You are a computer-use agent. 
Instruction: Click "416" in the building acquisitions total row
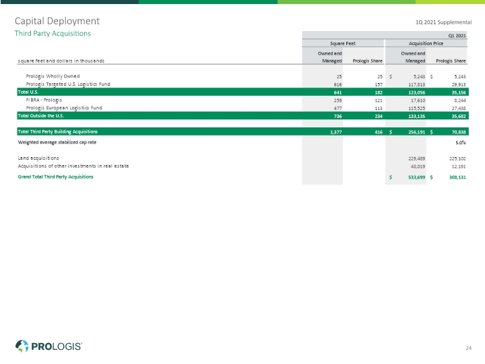[379, 132]
